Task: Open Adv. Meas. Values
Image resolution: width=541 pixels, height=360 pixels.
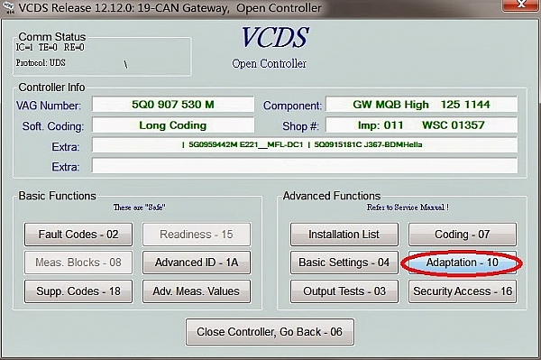Action: click(x=197, y=291)
